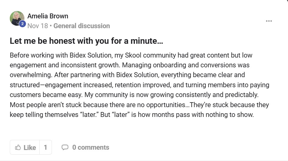Open Amelia Brown's profile picture

click(x=16, y=18)
